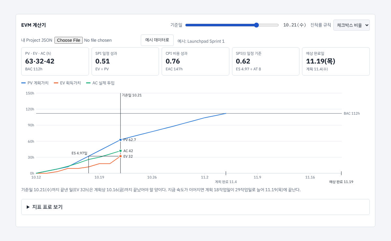Click the blue PV 62.7 data point
Viewport: 391px width, 241px height.
point(120,140)
